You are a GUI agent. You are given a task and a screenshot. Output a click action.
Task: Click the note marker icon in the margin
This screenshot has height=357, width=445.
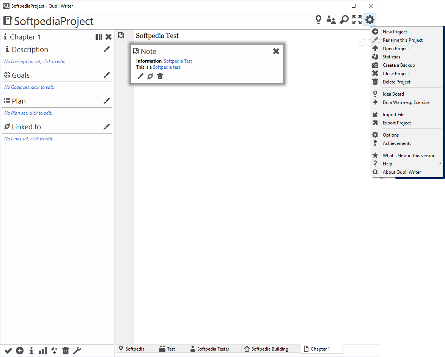[x=121, y=35]
